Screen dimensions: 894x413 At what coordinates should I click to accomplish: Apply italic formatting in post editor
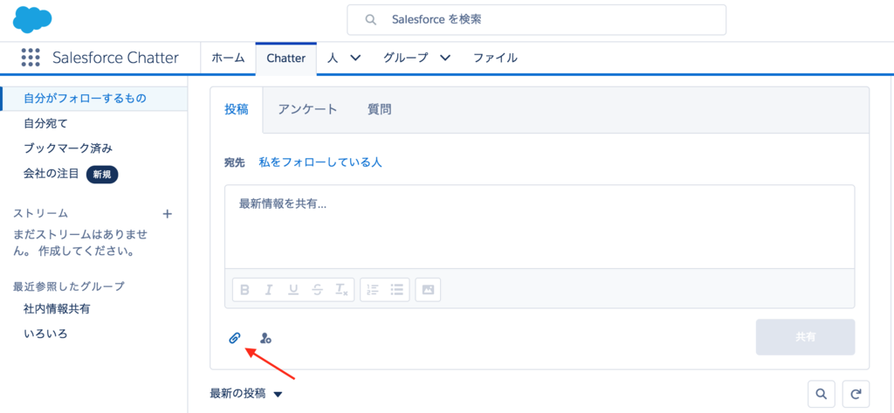click(269, 290)
